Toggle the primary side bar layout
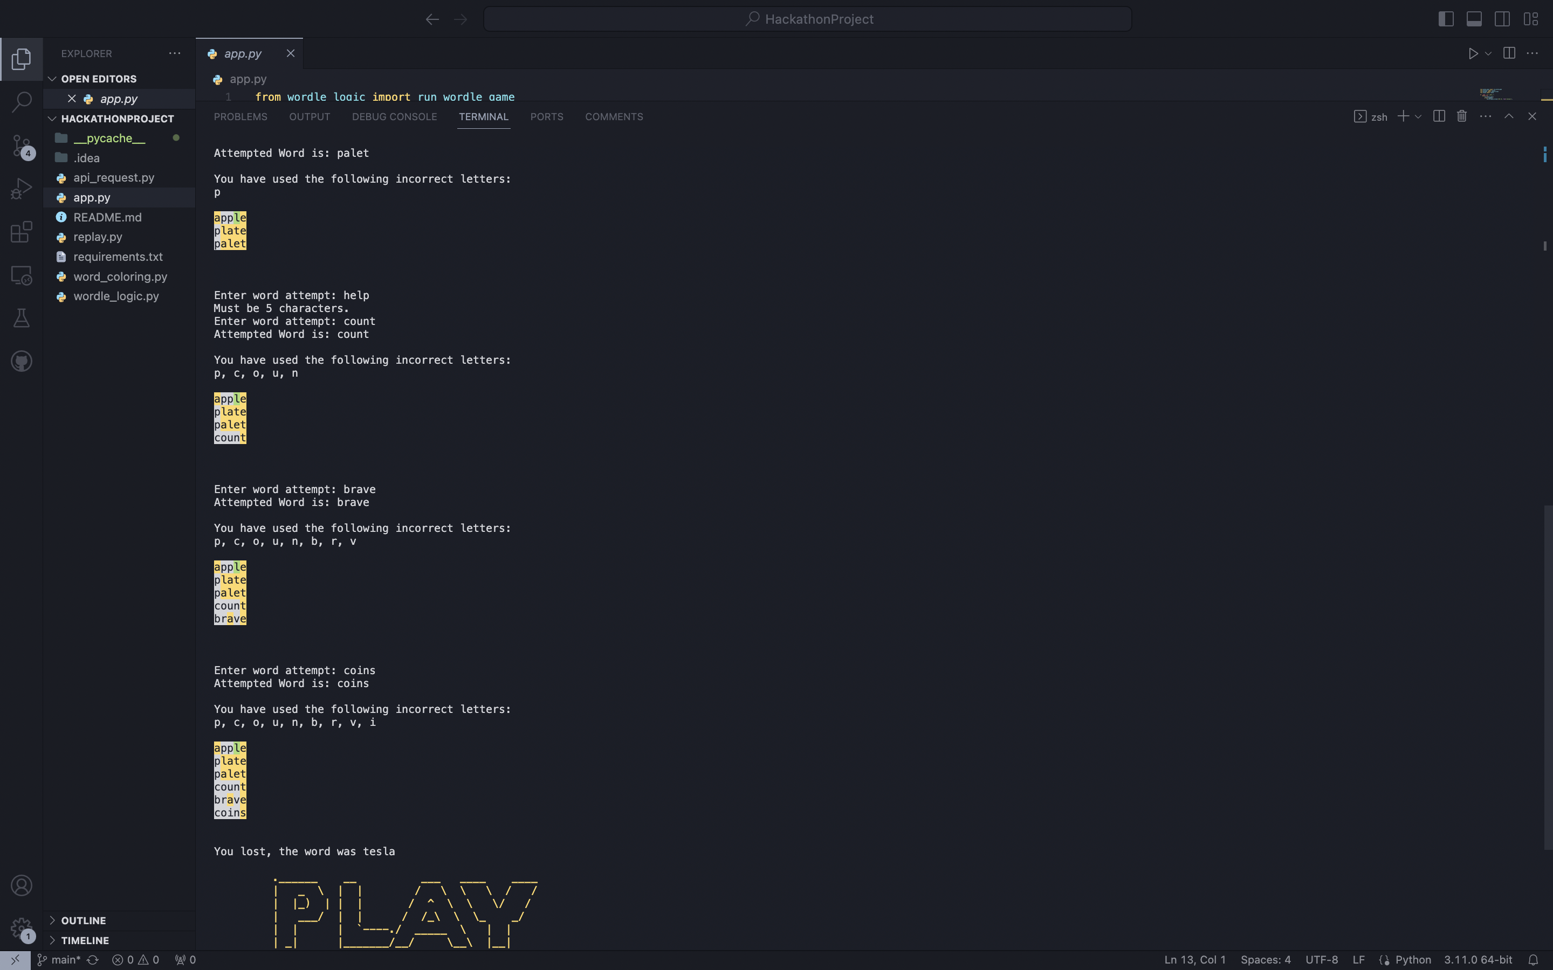This screenshot has height=970, width=1553. coord(1445,19)
